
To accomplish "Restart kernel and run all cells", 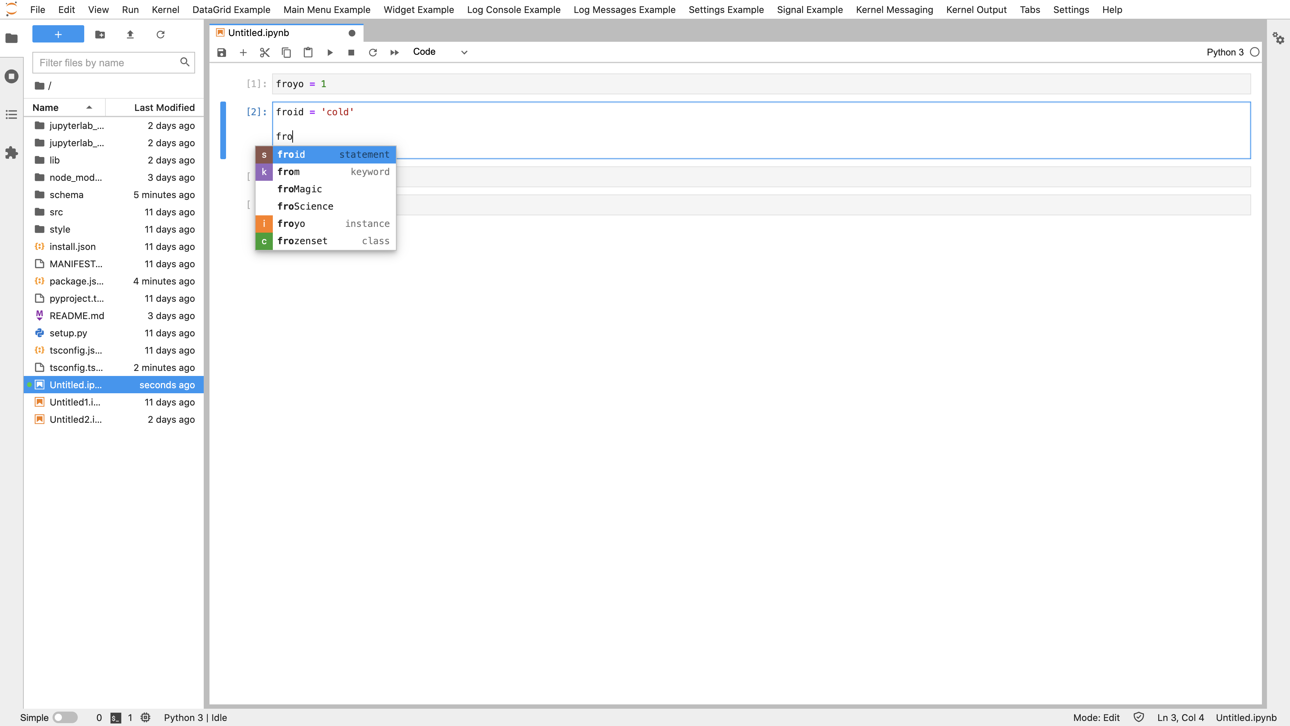I will [394, 52].
